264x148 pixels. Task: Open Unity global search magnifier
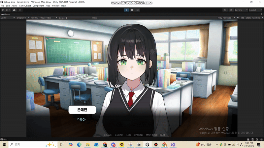(x=231, y=10)
